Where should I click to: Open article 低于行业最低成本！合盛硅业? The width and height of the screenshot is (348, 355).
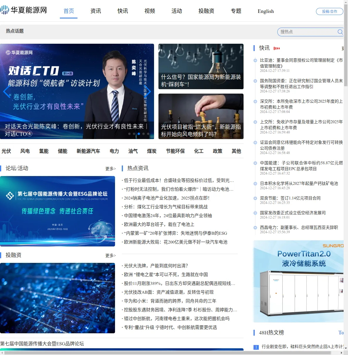pos(179,180)
